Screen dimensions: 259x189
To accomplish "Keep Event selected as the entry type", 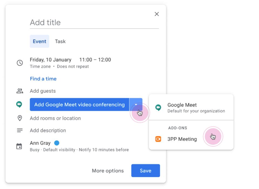I will pos(39,41).
